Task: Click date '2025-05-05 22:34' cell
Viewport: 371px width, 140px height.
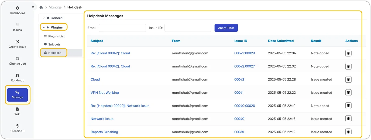Action: point(282,53)
